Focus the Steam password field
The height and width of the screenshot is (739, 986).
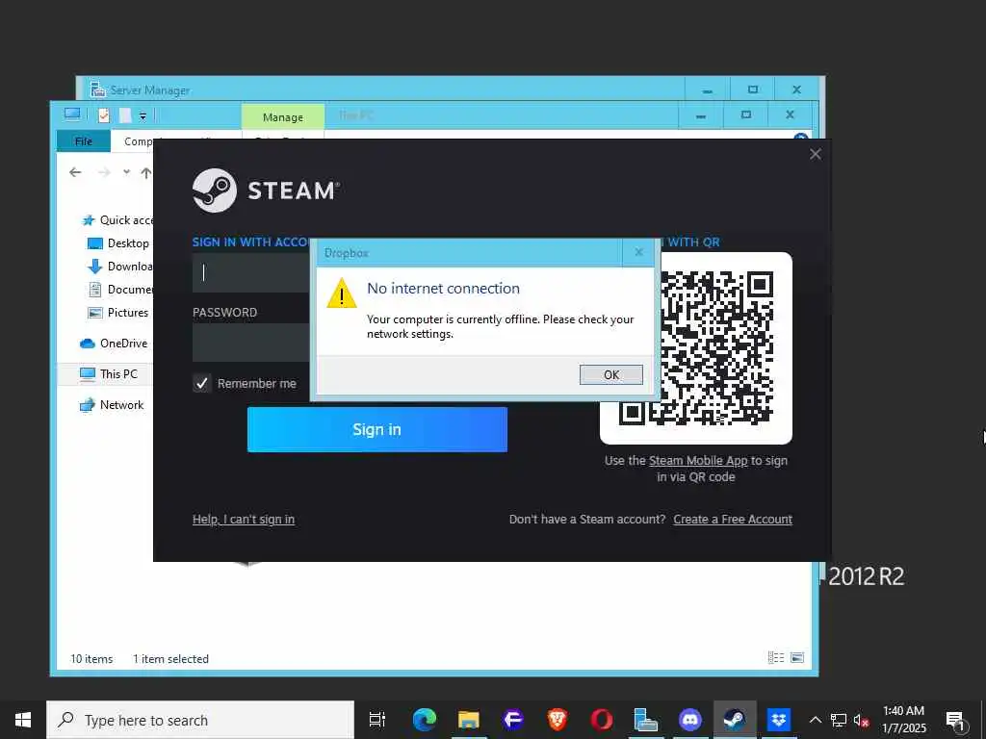pos(251,343)
